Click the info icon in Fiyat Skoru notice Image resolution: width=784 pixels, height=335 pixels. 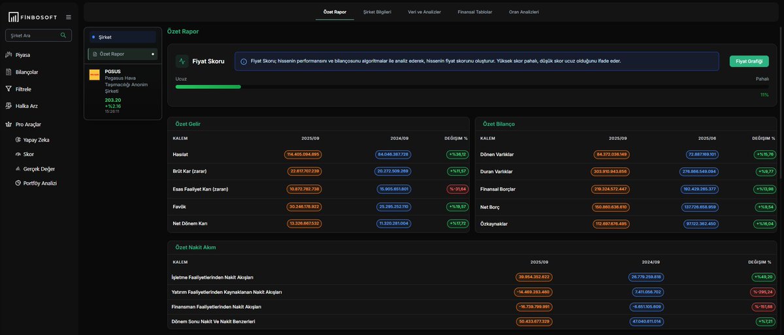244,61
